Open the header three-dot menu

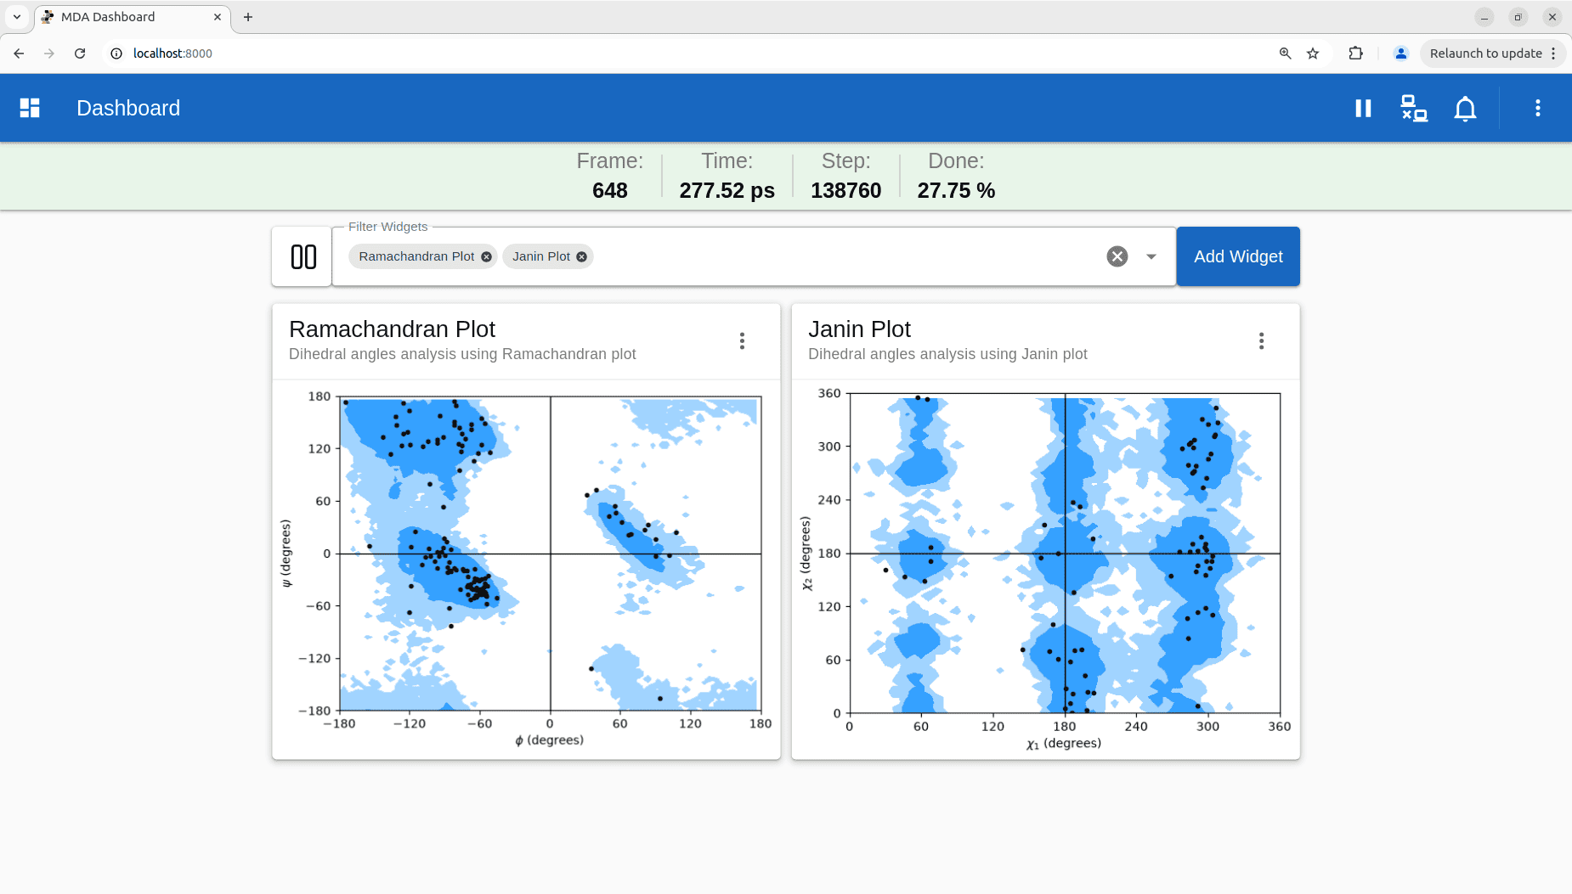1537,108
